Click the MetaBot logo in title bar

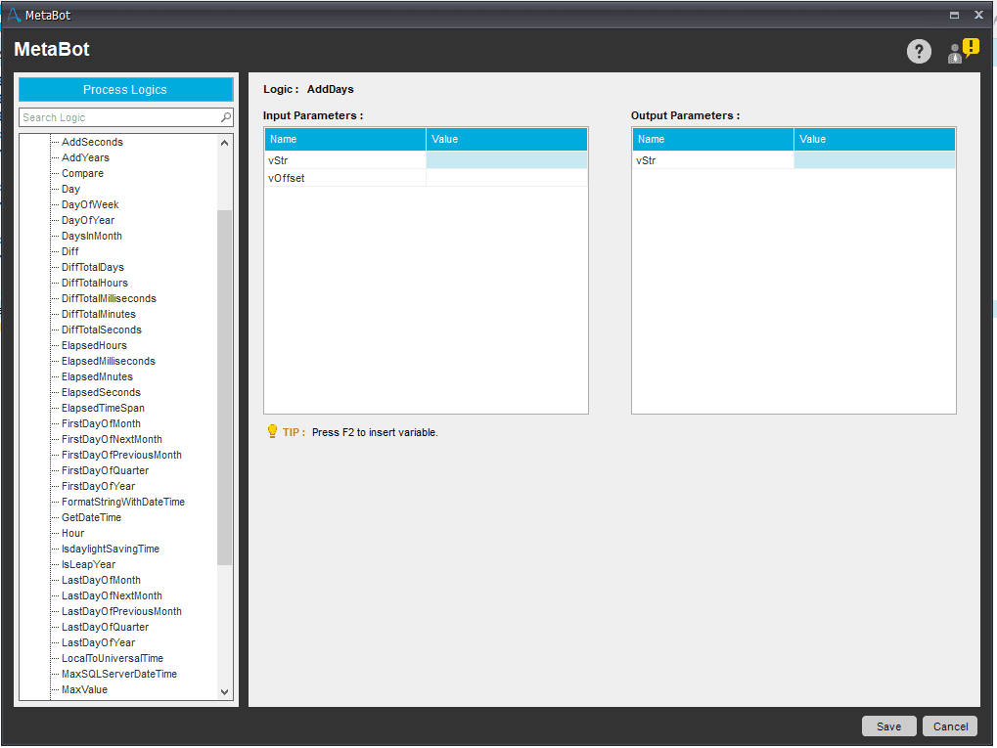tap(14, 15)
